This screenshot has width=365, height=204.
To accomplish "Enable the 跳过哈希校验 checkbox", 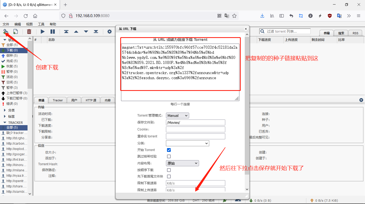I will pos(169,156).
